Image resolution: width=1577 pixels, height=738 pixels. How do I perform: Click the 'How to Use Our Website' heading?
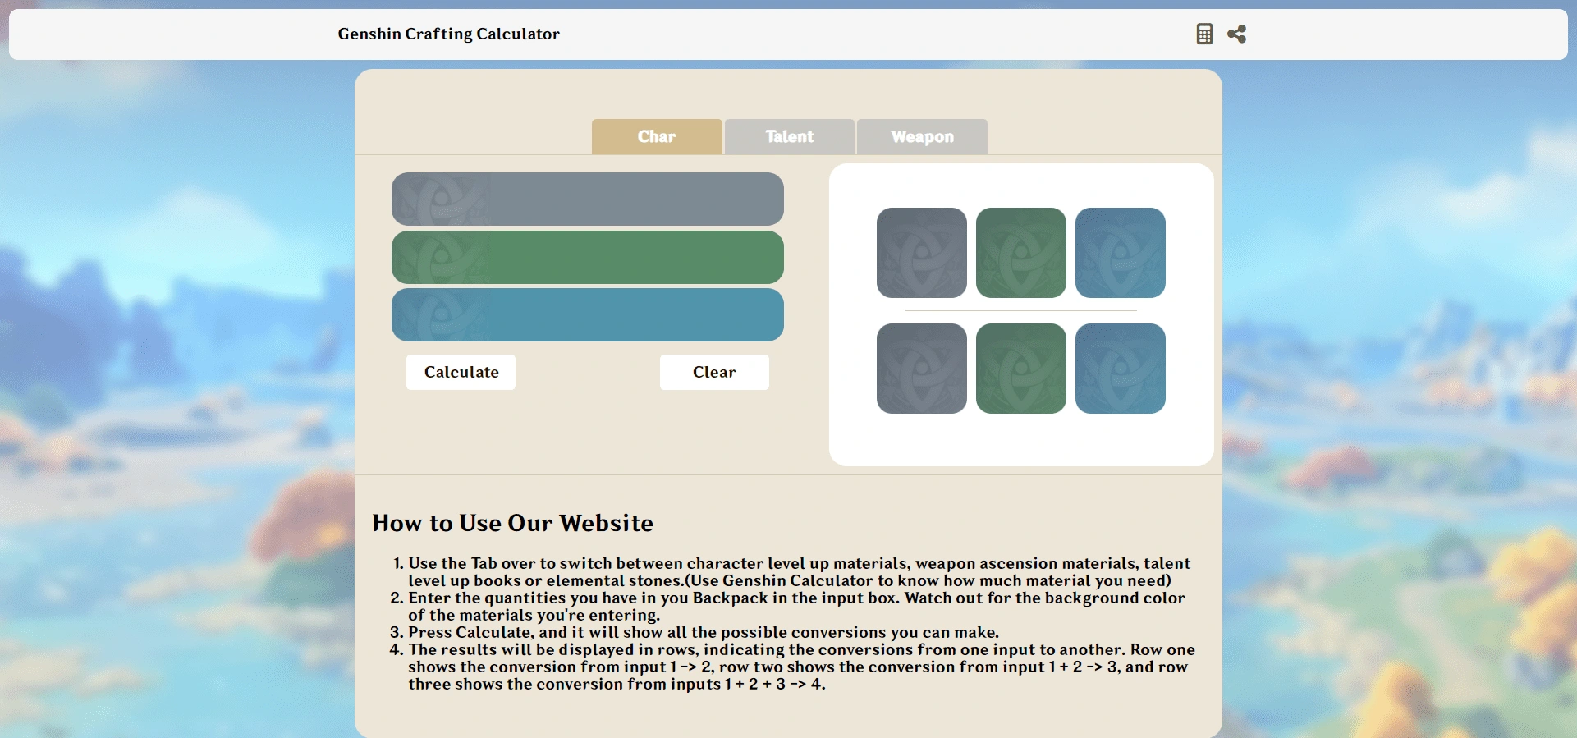513,523
